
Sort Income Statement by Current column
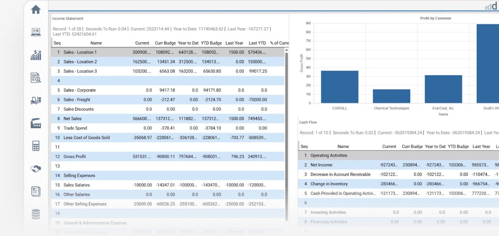pyautogui.click(x=142, y=43)
